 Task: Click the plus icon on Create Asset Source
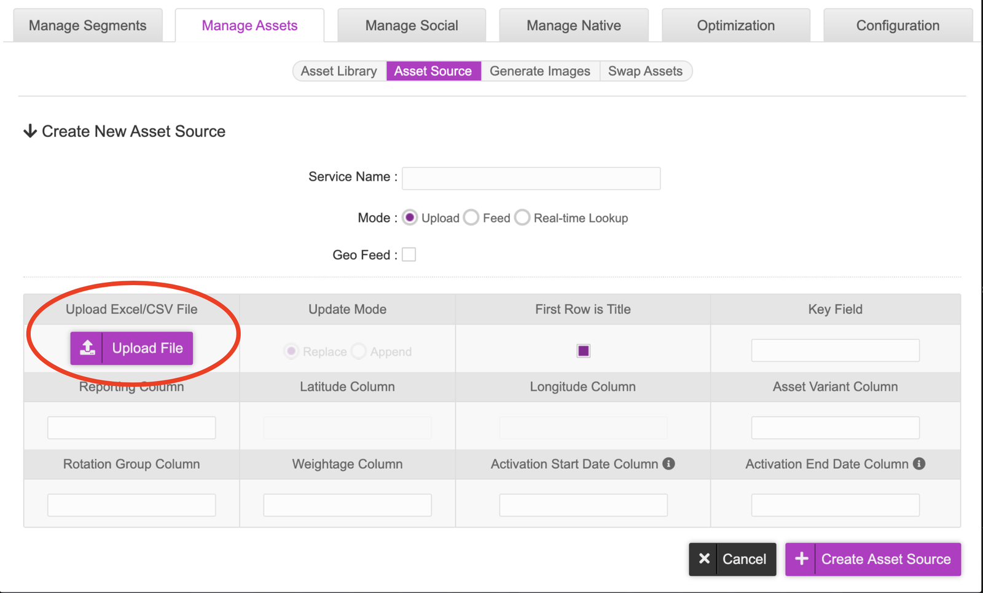coord(801,559)
